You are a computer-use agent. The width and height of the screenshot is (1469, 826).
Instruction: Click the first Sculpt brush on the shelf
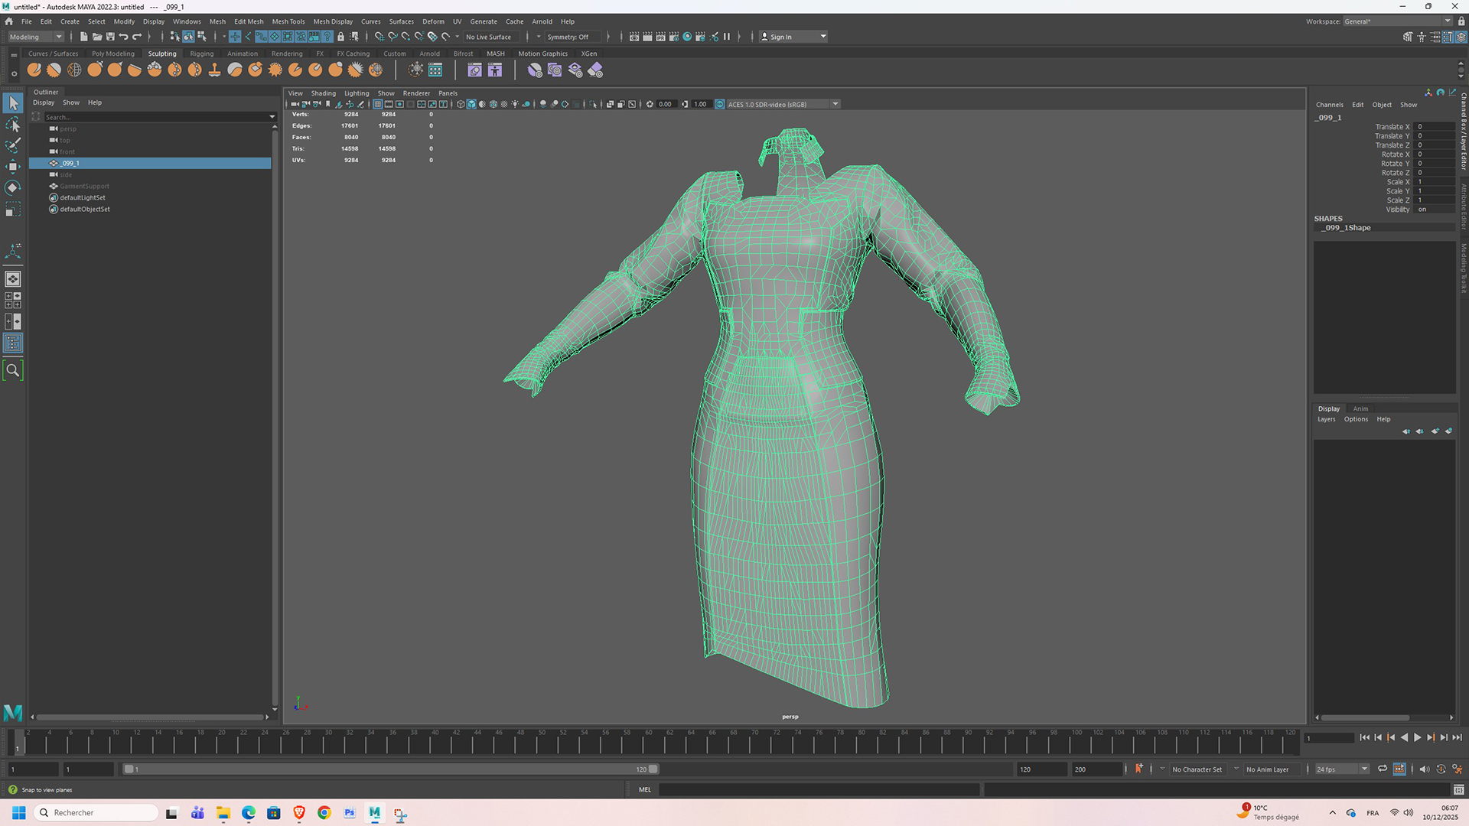point(34,70)
